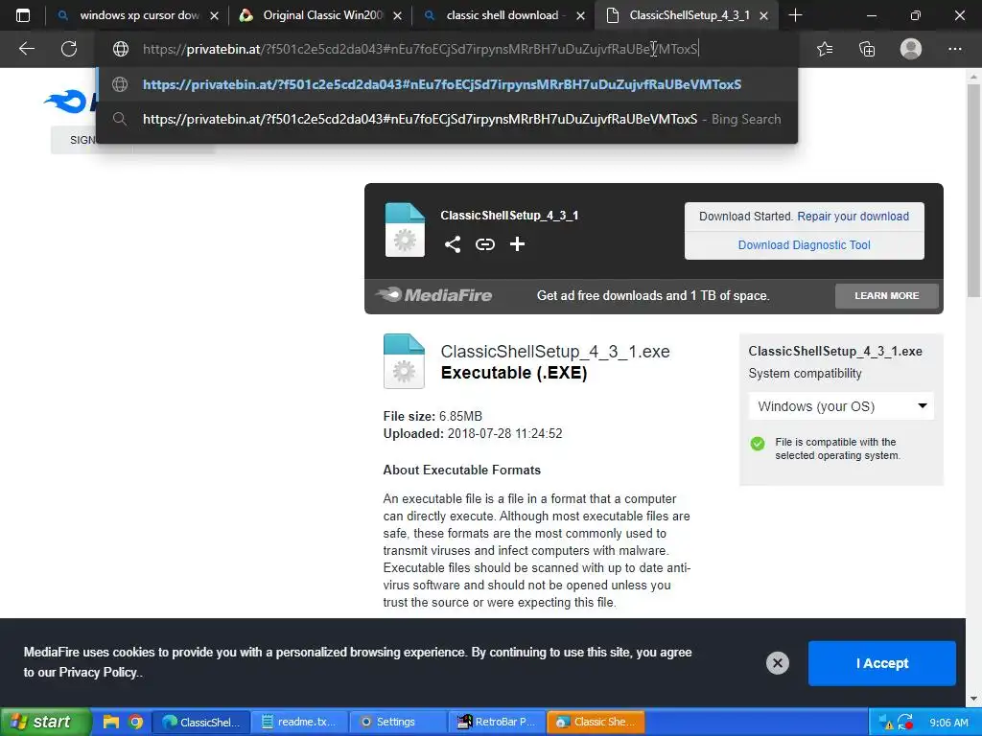Screen dimensions: 982x736
Task: Select the highlighted privatebin.at URL suggestion
Action: tap(447, 84)
